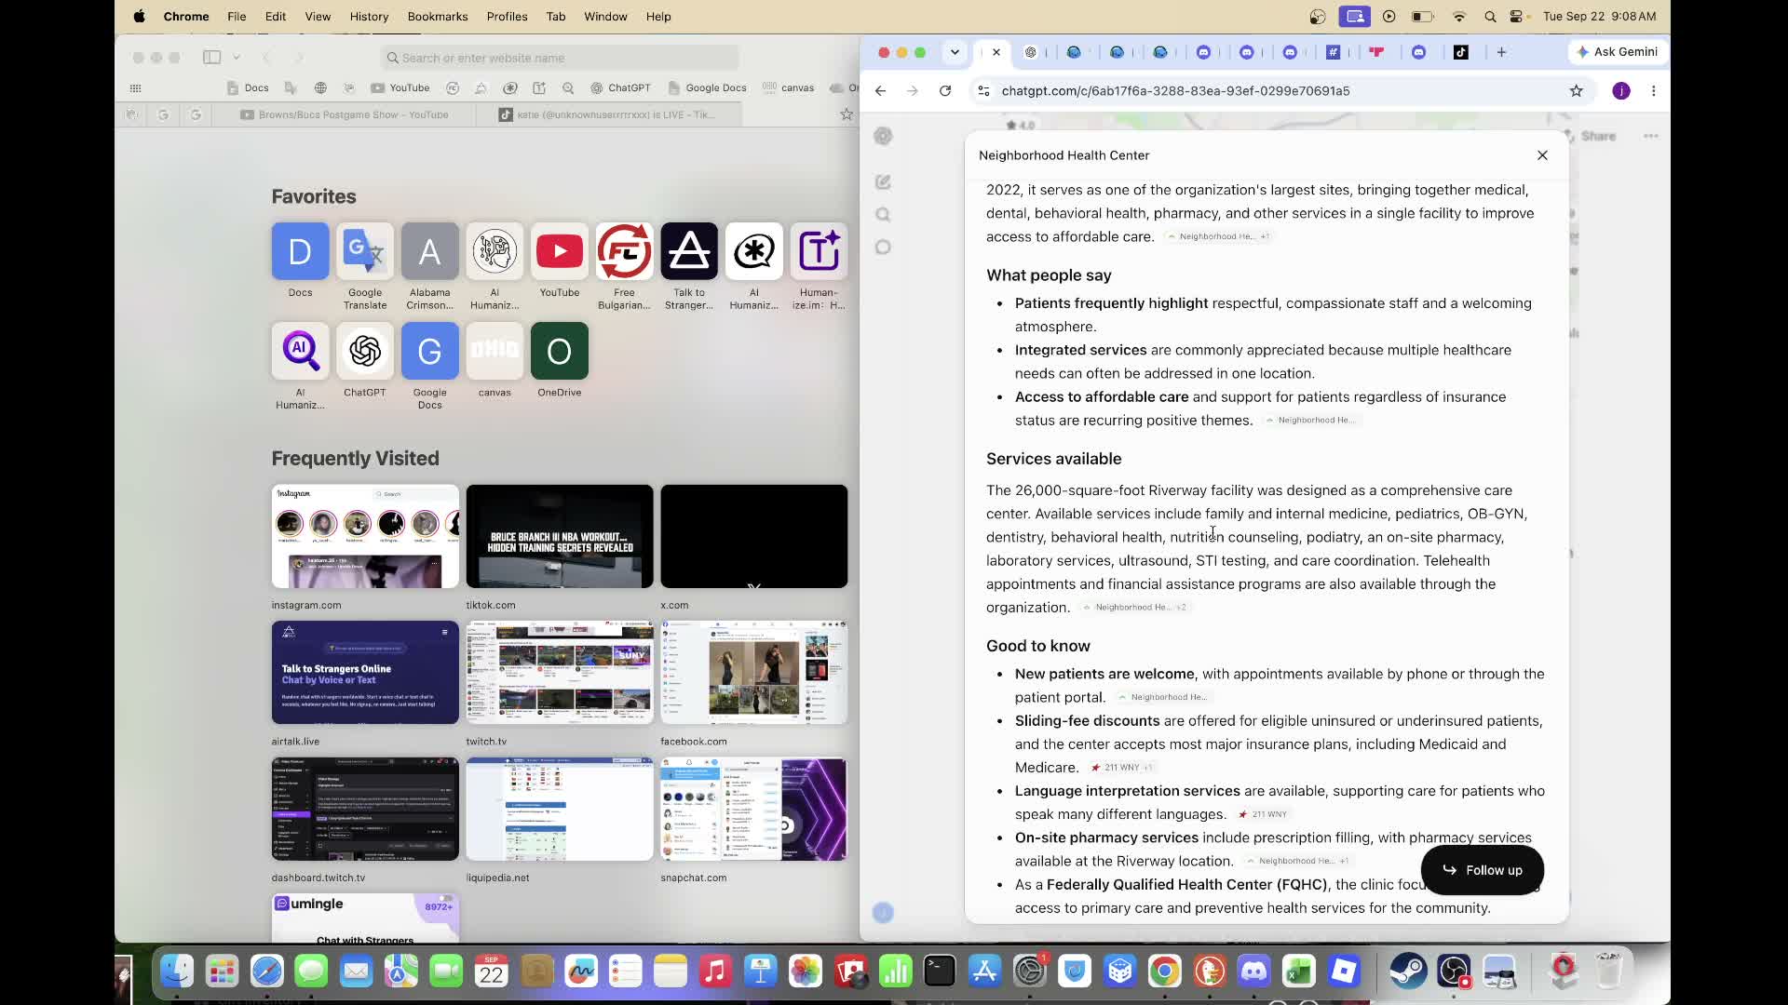Go back in Chrome
Image resolution: width=1788 pixels, height=1005 pixels.
click(880, 90)
